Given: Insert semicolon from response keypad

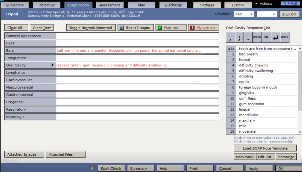Looking at the screenshot, I should tap(239, 37).
